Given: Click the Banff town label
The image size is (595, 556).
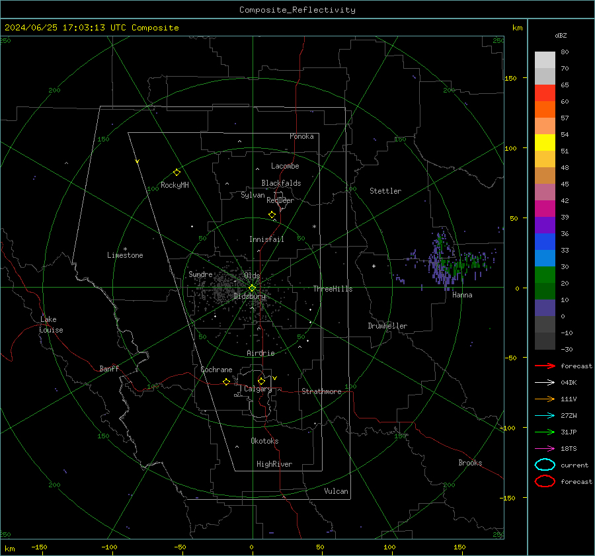Looking at the screenshot, I should click(x=109, y=368).
